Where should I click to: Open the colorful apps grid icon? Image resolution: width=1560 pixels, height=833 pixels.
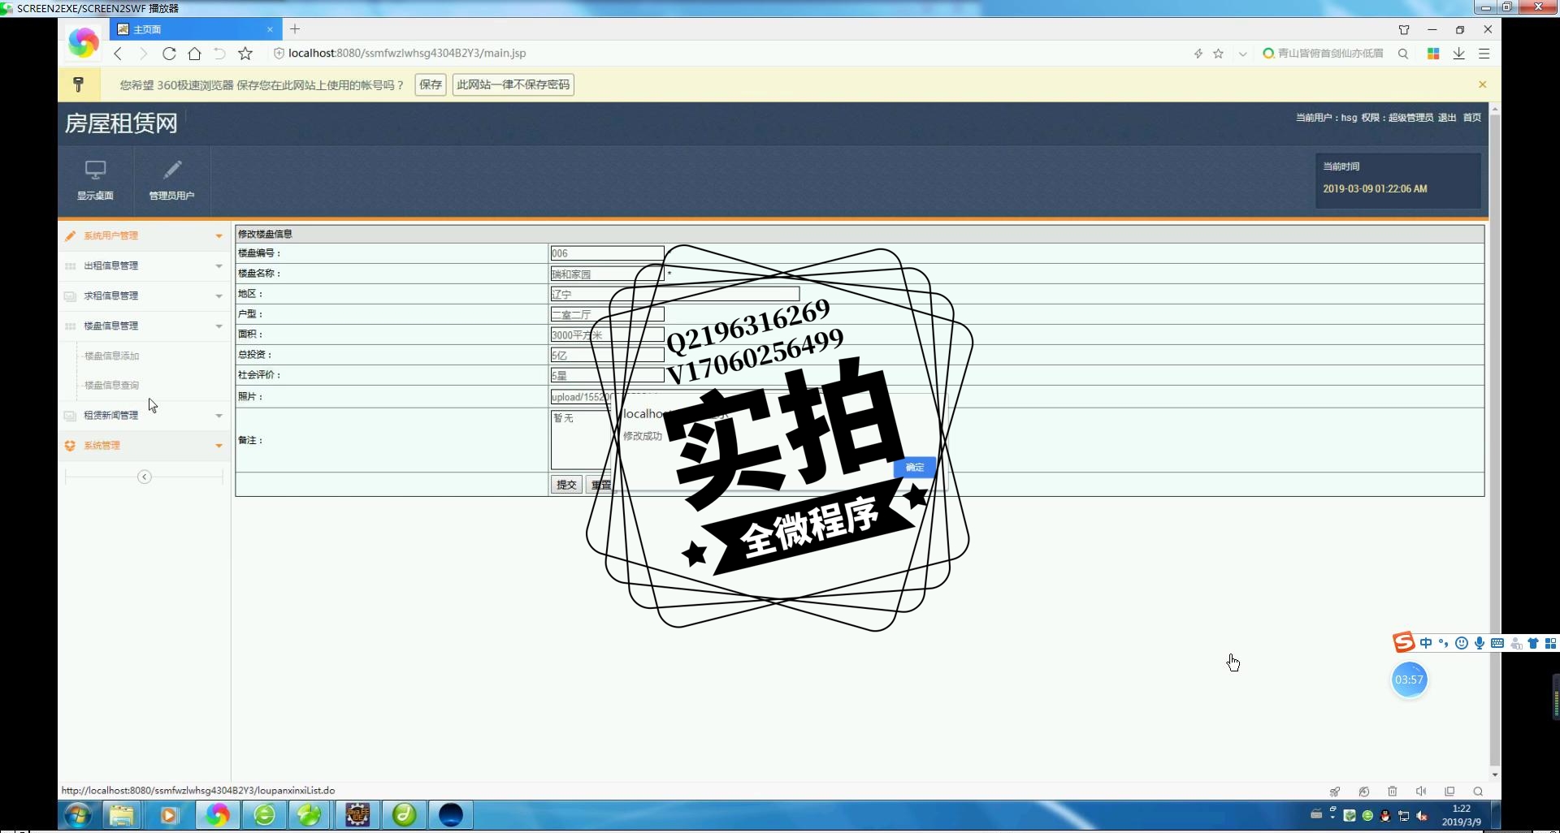[1433, 54]
